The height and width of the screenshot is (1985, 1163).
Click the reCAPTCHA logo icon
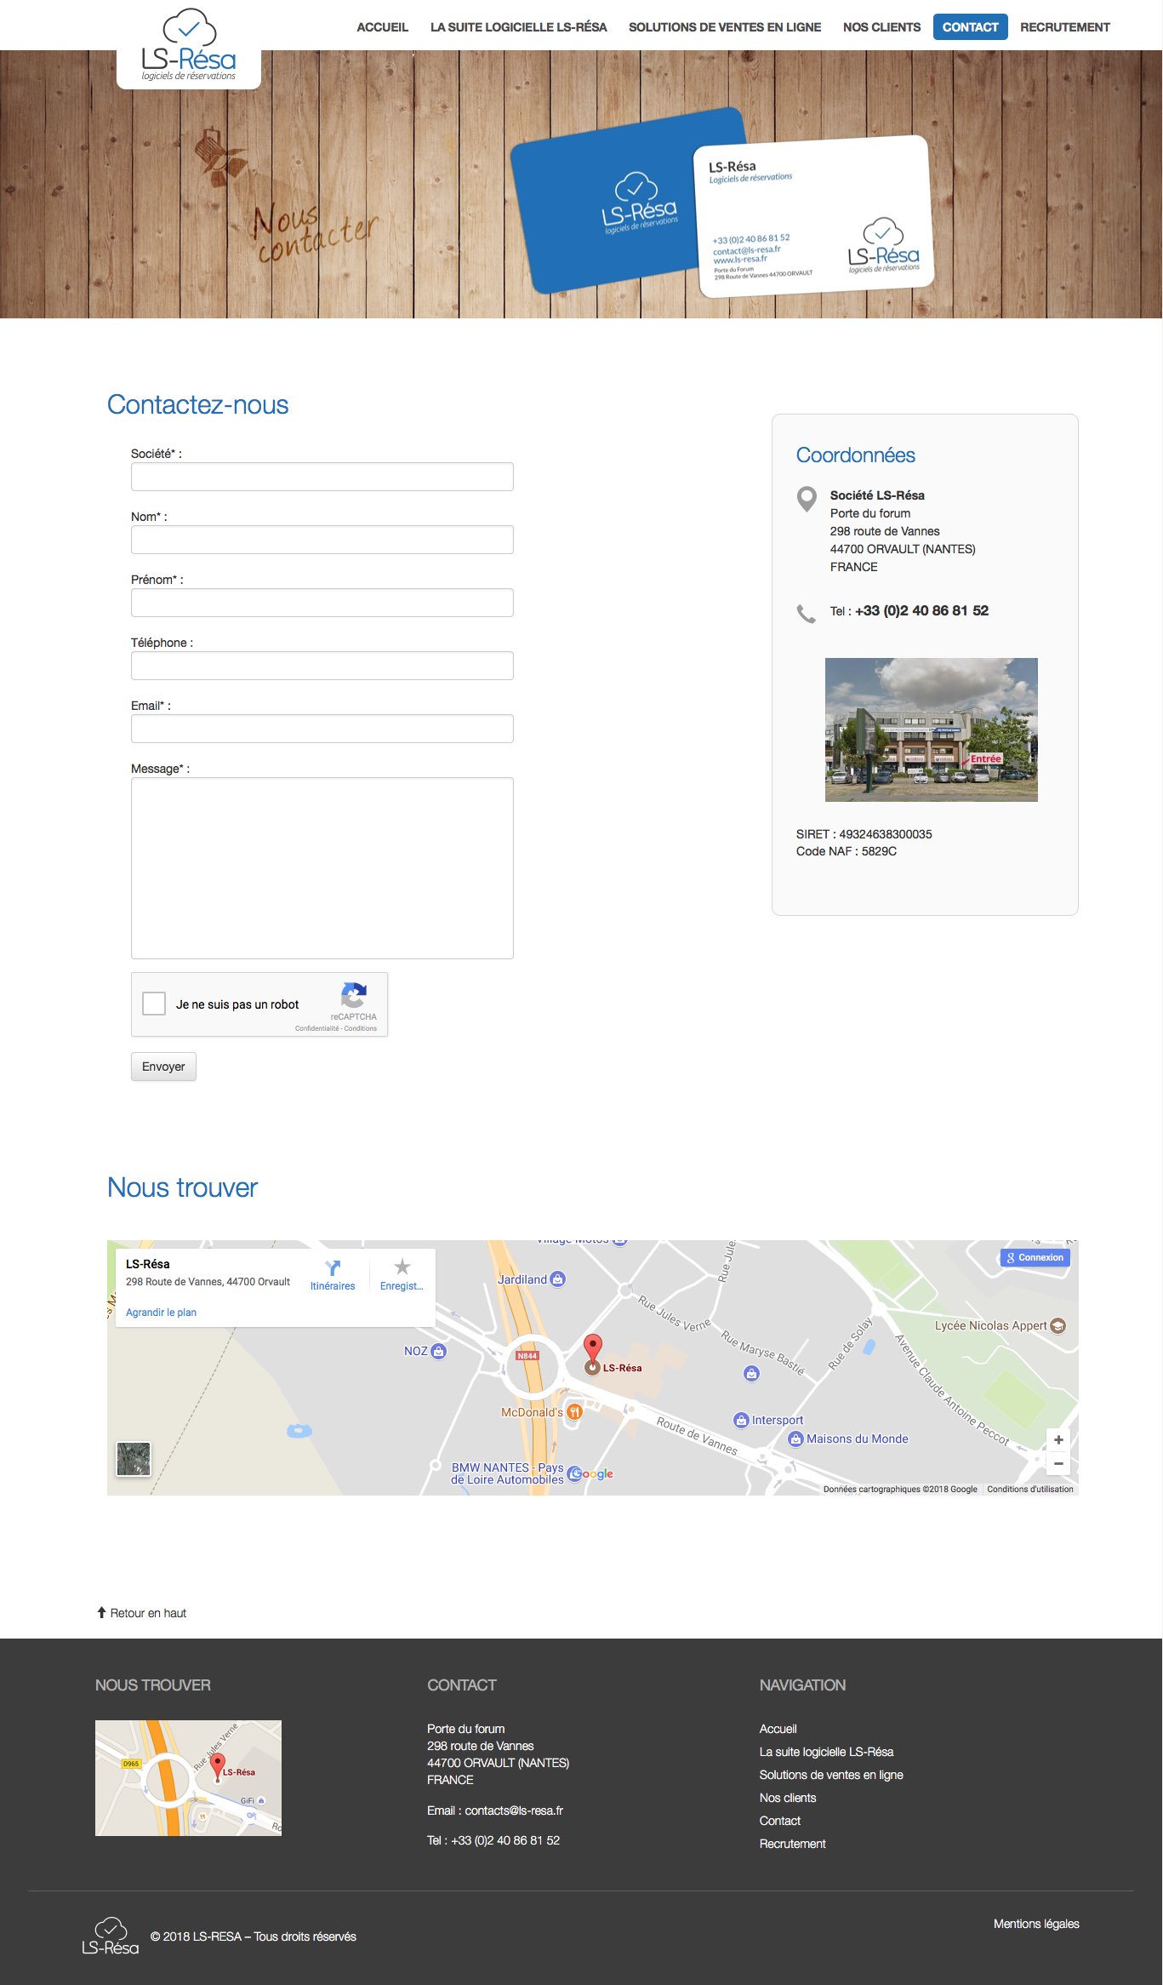(x=354, y=995)
